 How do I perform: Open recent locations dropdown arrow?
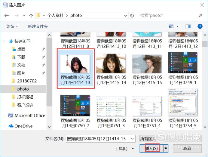(x=24, y=16)
